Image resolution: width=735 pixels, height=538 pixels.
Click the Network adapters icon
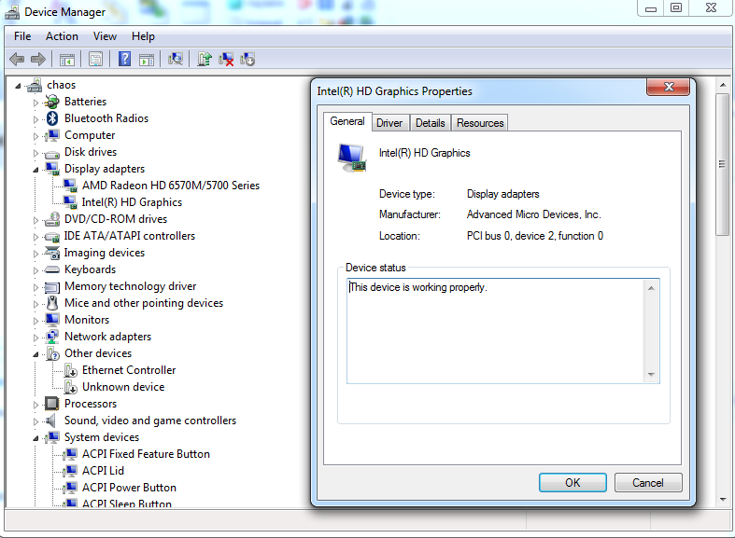(52, 337)
